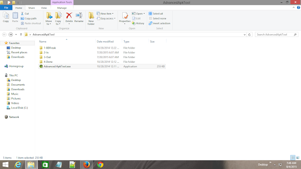The image size is (301, 169).
Task: Open the File menu
Action: (6, 7)
